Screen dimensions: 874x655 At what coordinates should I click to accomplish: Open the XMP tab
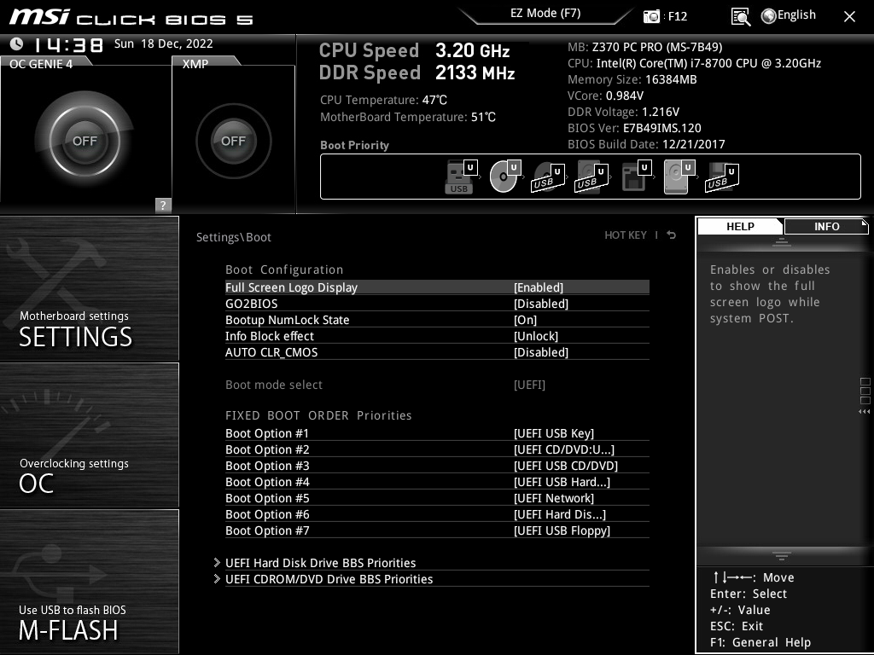195,63
